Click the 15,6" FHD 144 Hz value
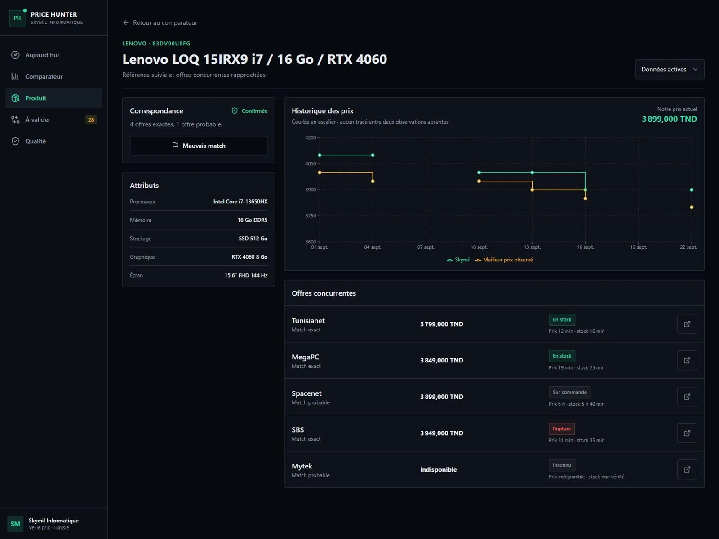 246,275
